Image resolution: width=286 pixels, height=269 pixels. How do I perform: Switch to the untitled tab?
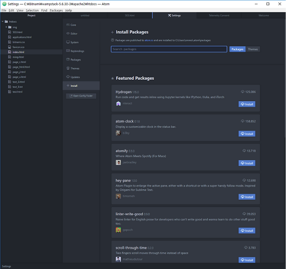pos(85,15)
